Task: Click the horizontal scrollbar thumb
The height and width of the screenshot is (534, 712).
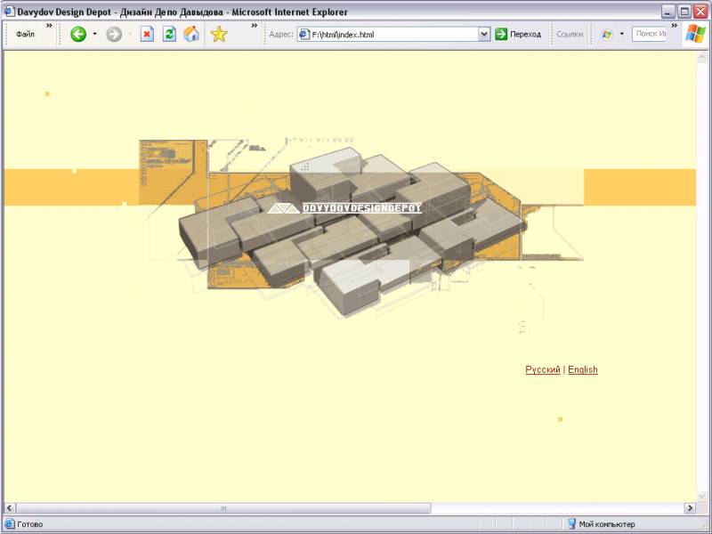Action: [x=223, y=507]
